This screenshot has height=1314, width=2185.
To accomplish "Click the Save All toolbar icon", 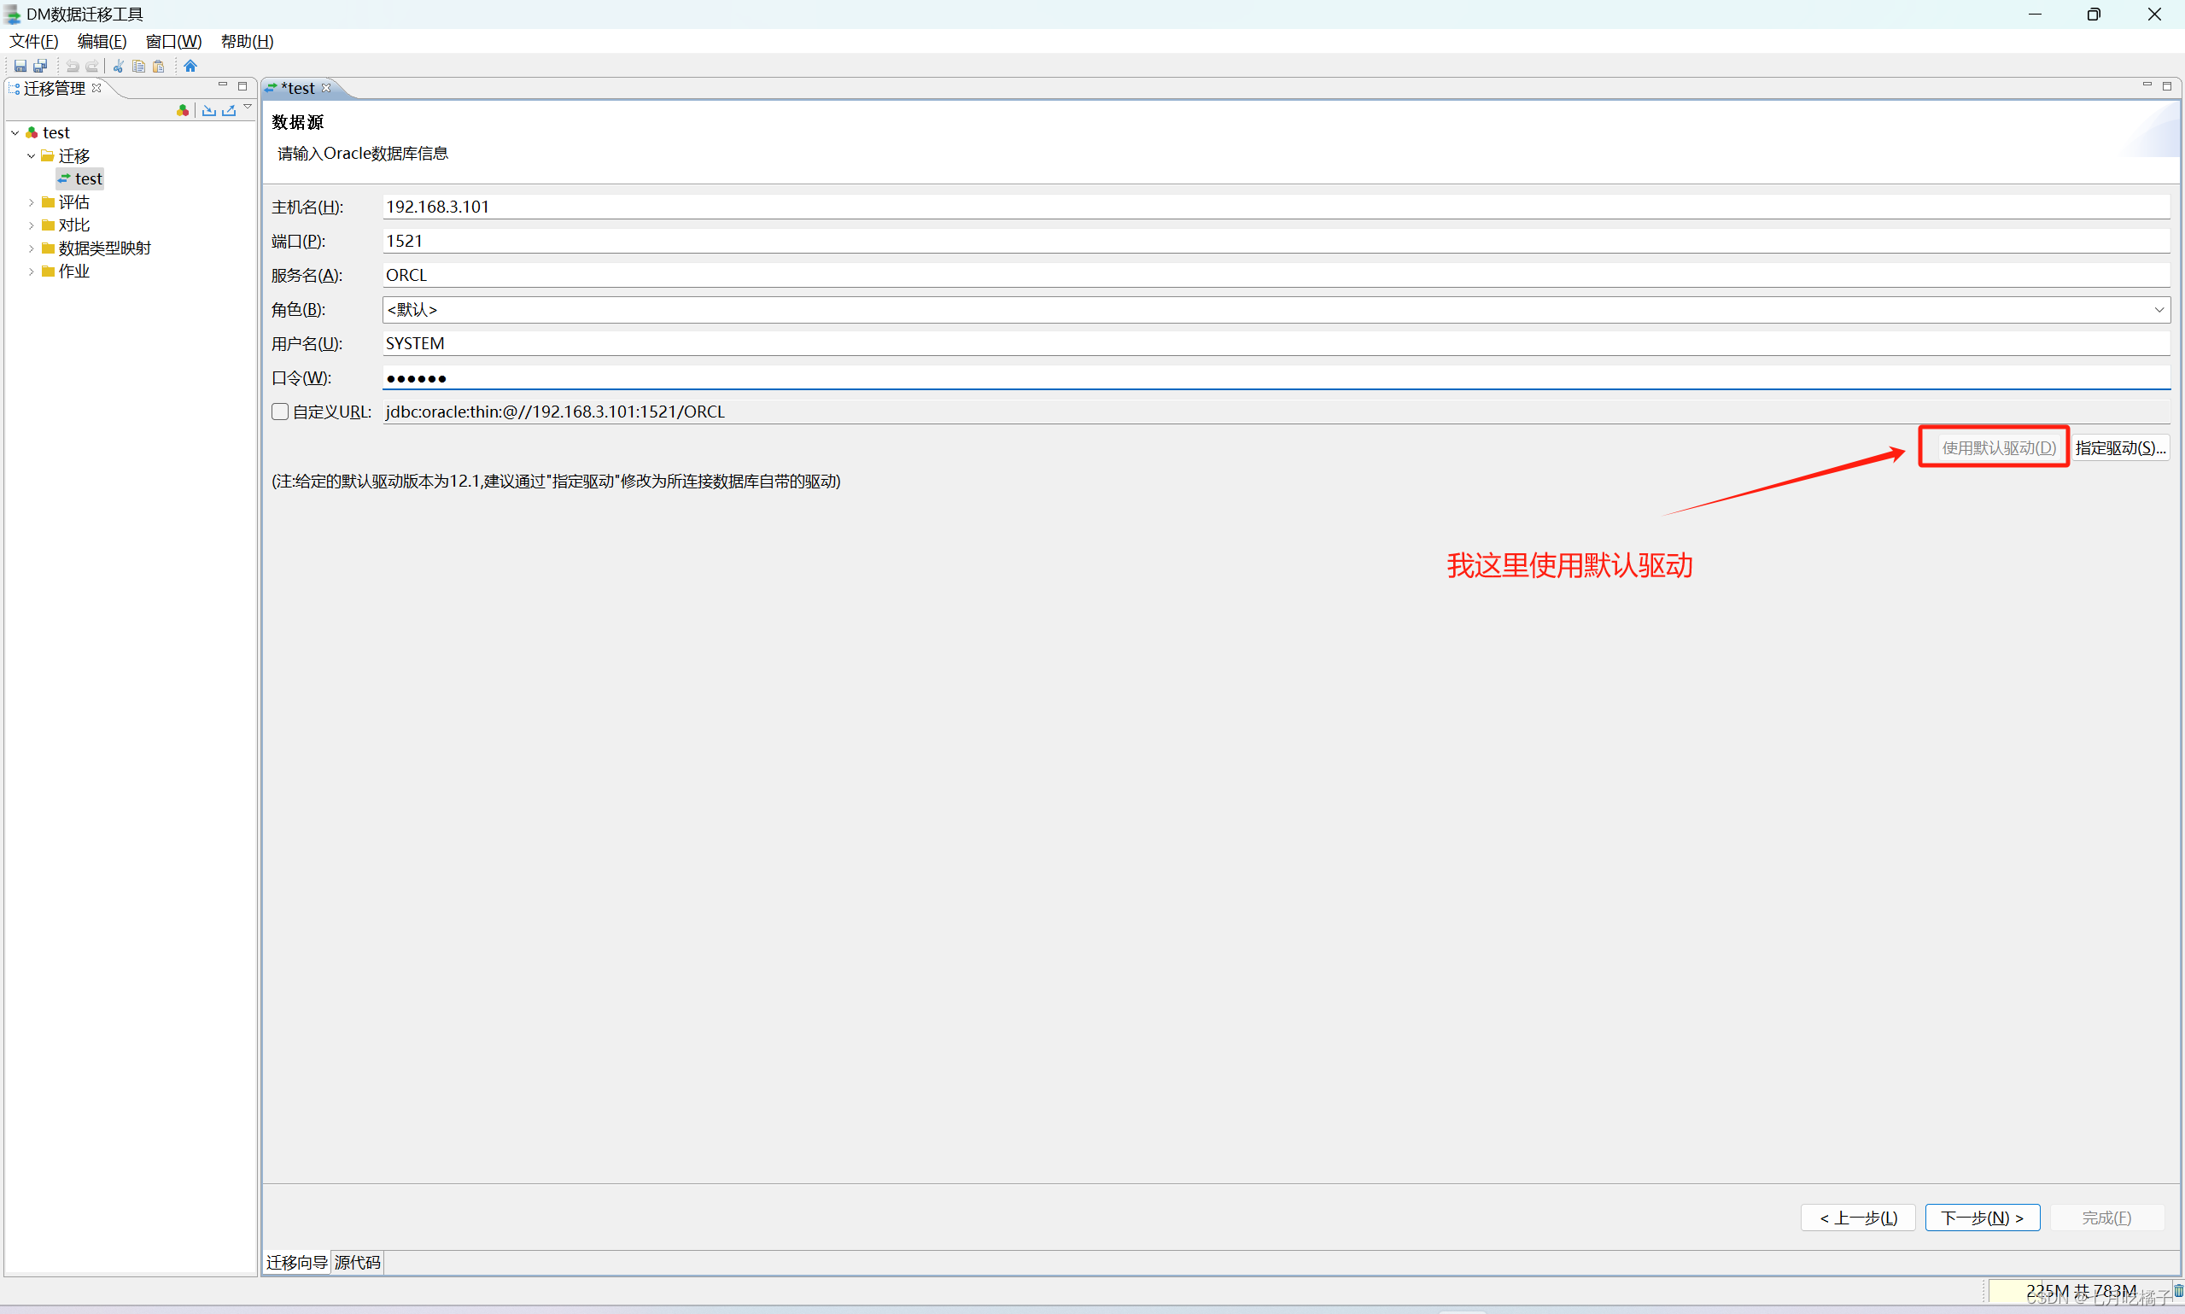I will 40,67.
